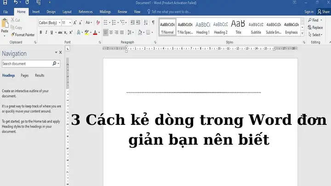Open the File tab
Image resolution: width=331 pixels, height=186 pixels.
pyautogui.click(x=6, y=12)
